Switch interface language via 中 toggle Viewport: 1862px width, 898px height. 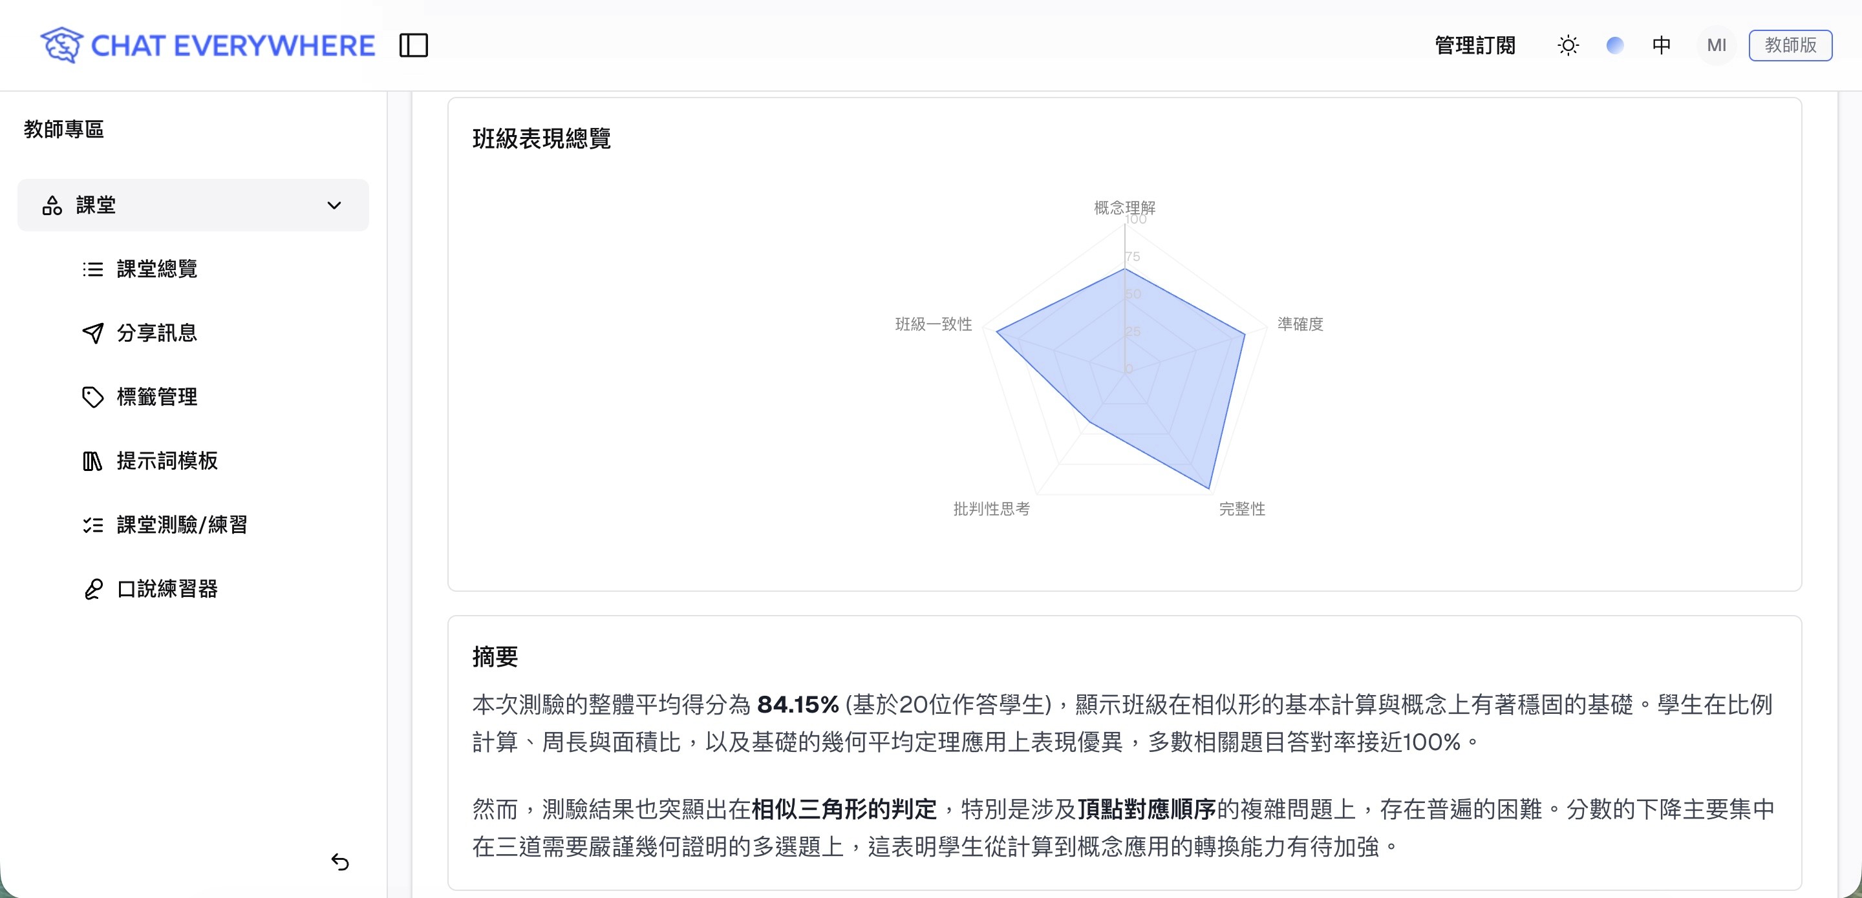1662,45
